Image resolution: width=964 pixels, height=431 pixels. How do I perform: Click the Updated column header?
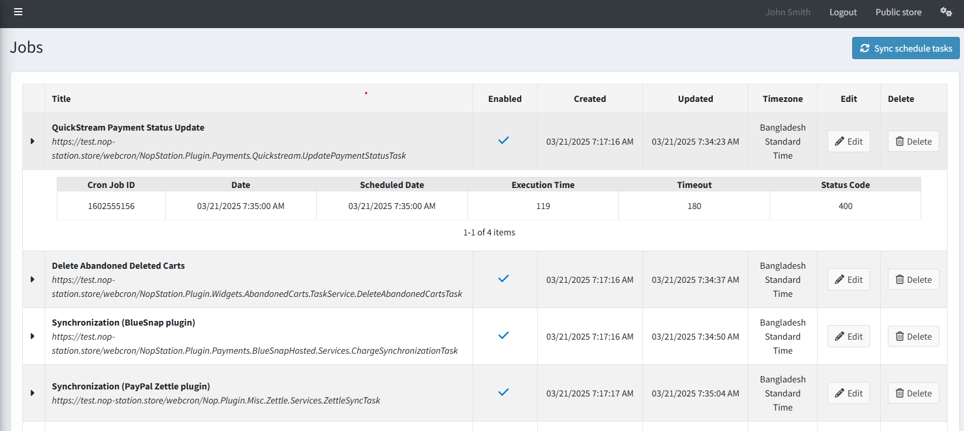pyautogui.click(x=696, y=99)
